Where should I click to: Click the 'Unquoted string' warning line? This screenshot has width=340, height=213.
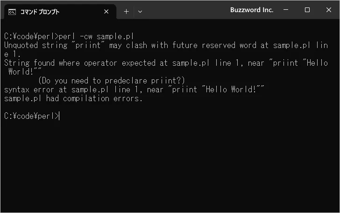[x=166, y=49]
